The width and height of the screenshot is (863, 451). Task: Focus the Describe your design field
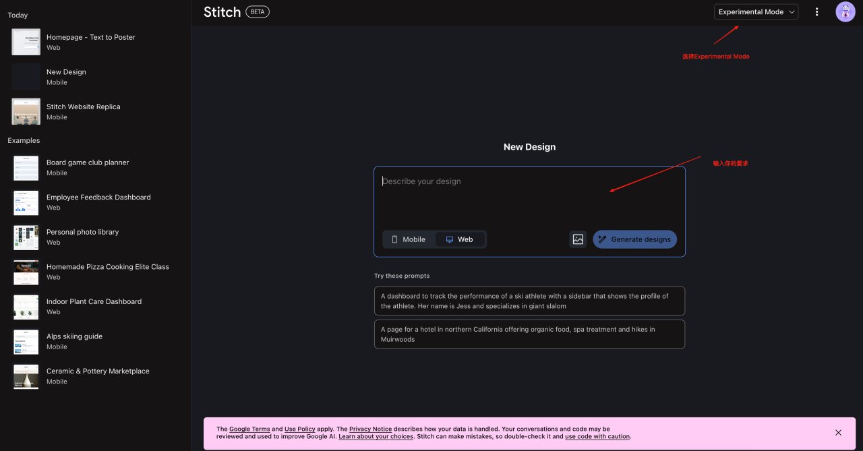[529, 196]
